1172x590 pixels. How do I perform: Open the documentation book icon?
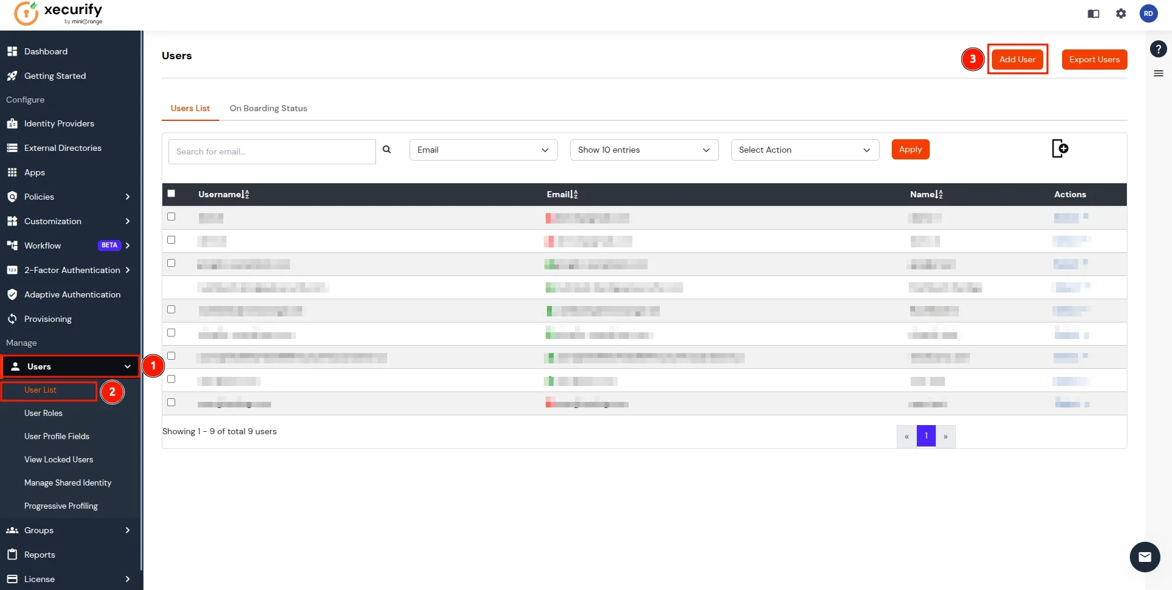[x=1093, y=14]
